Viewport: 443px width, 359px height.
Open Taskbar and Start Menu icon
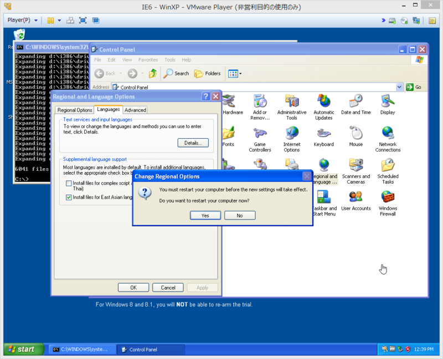tap(324, 203)
